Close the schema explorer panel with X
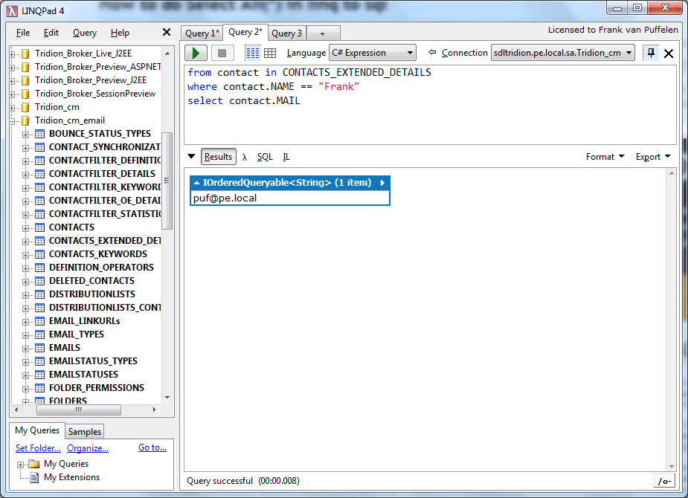 tap(167, 32)
